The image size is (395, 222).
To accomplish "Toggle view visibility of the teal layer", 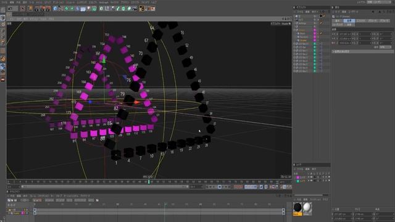I will tap(312, 181).
